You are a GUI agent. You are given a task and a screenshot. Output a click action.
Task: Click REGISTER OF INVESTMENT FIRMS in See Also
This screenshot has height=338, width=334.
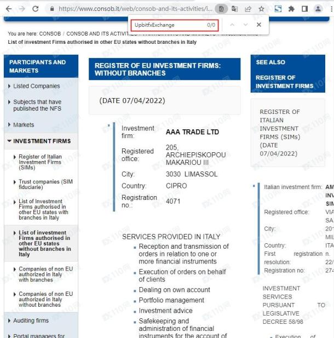pyautogui.click(x=284, y=82)
